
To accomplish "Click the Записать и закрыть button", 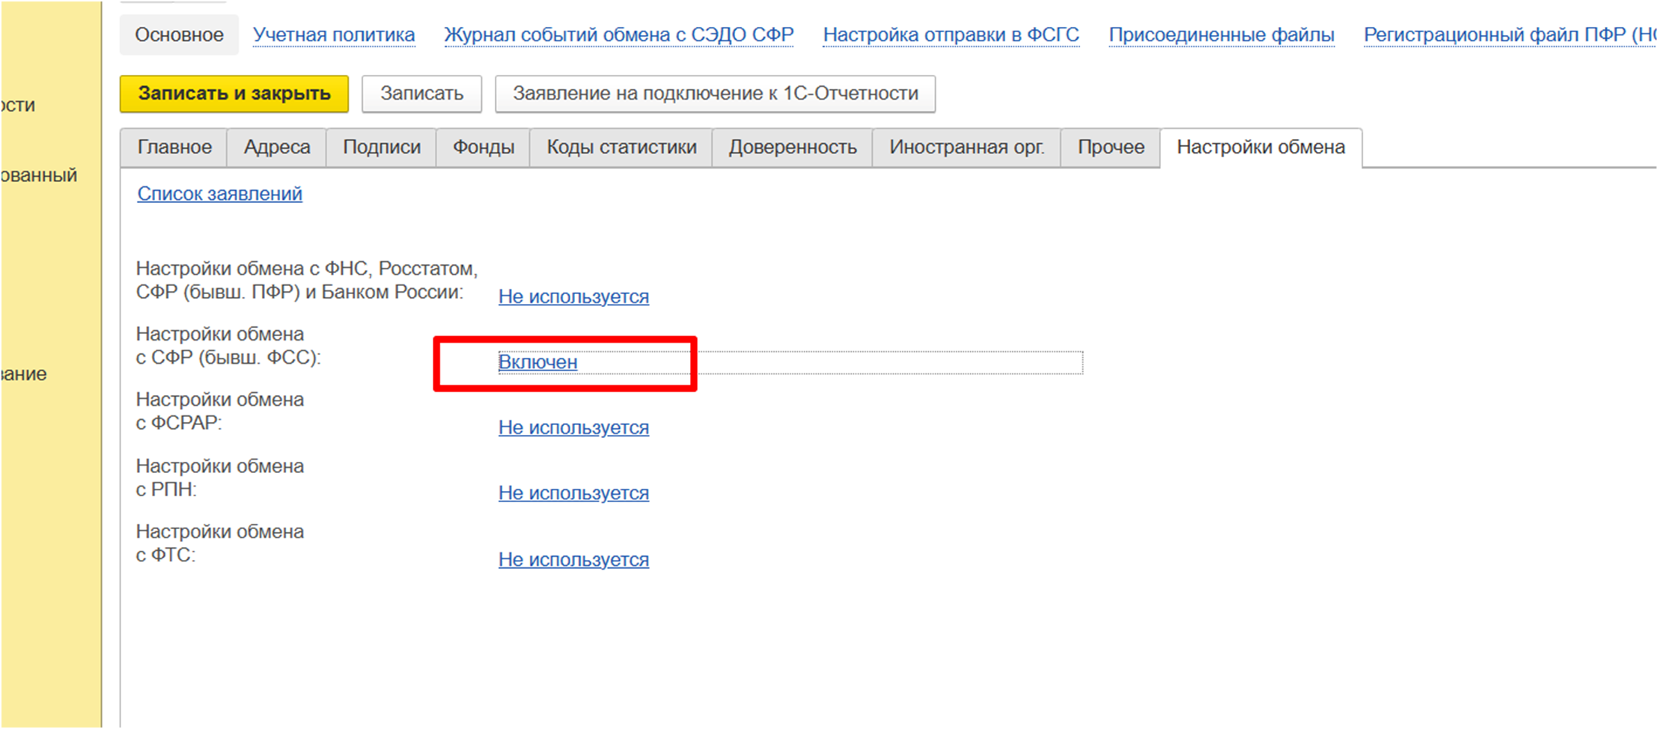I will point(234,94).
